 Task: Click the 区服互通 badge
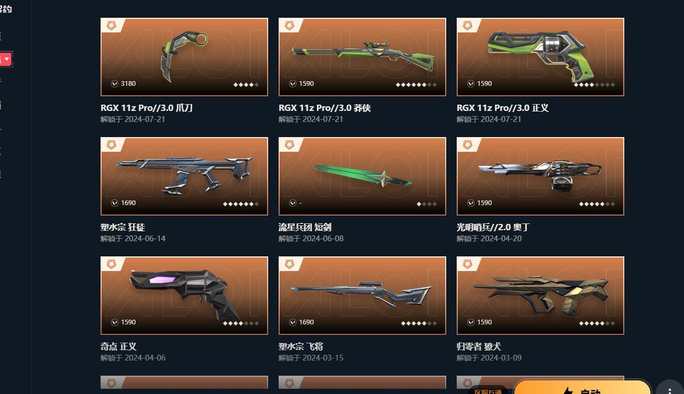488,390
